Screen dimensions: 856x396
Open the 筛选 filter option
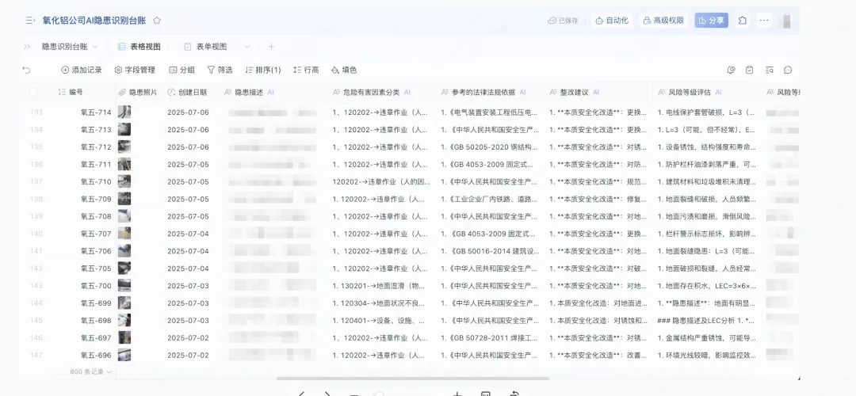coord(220,70)
